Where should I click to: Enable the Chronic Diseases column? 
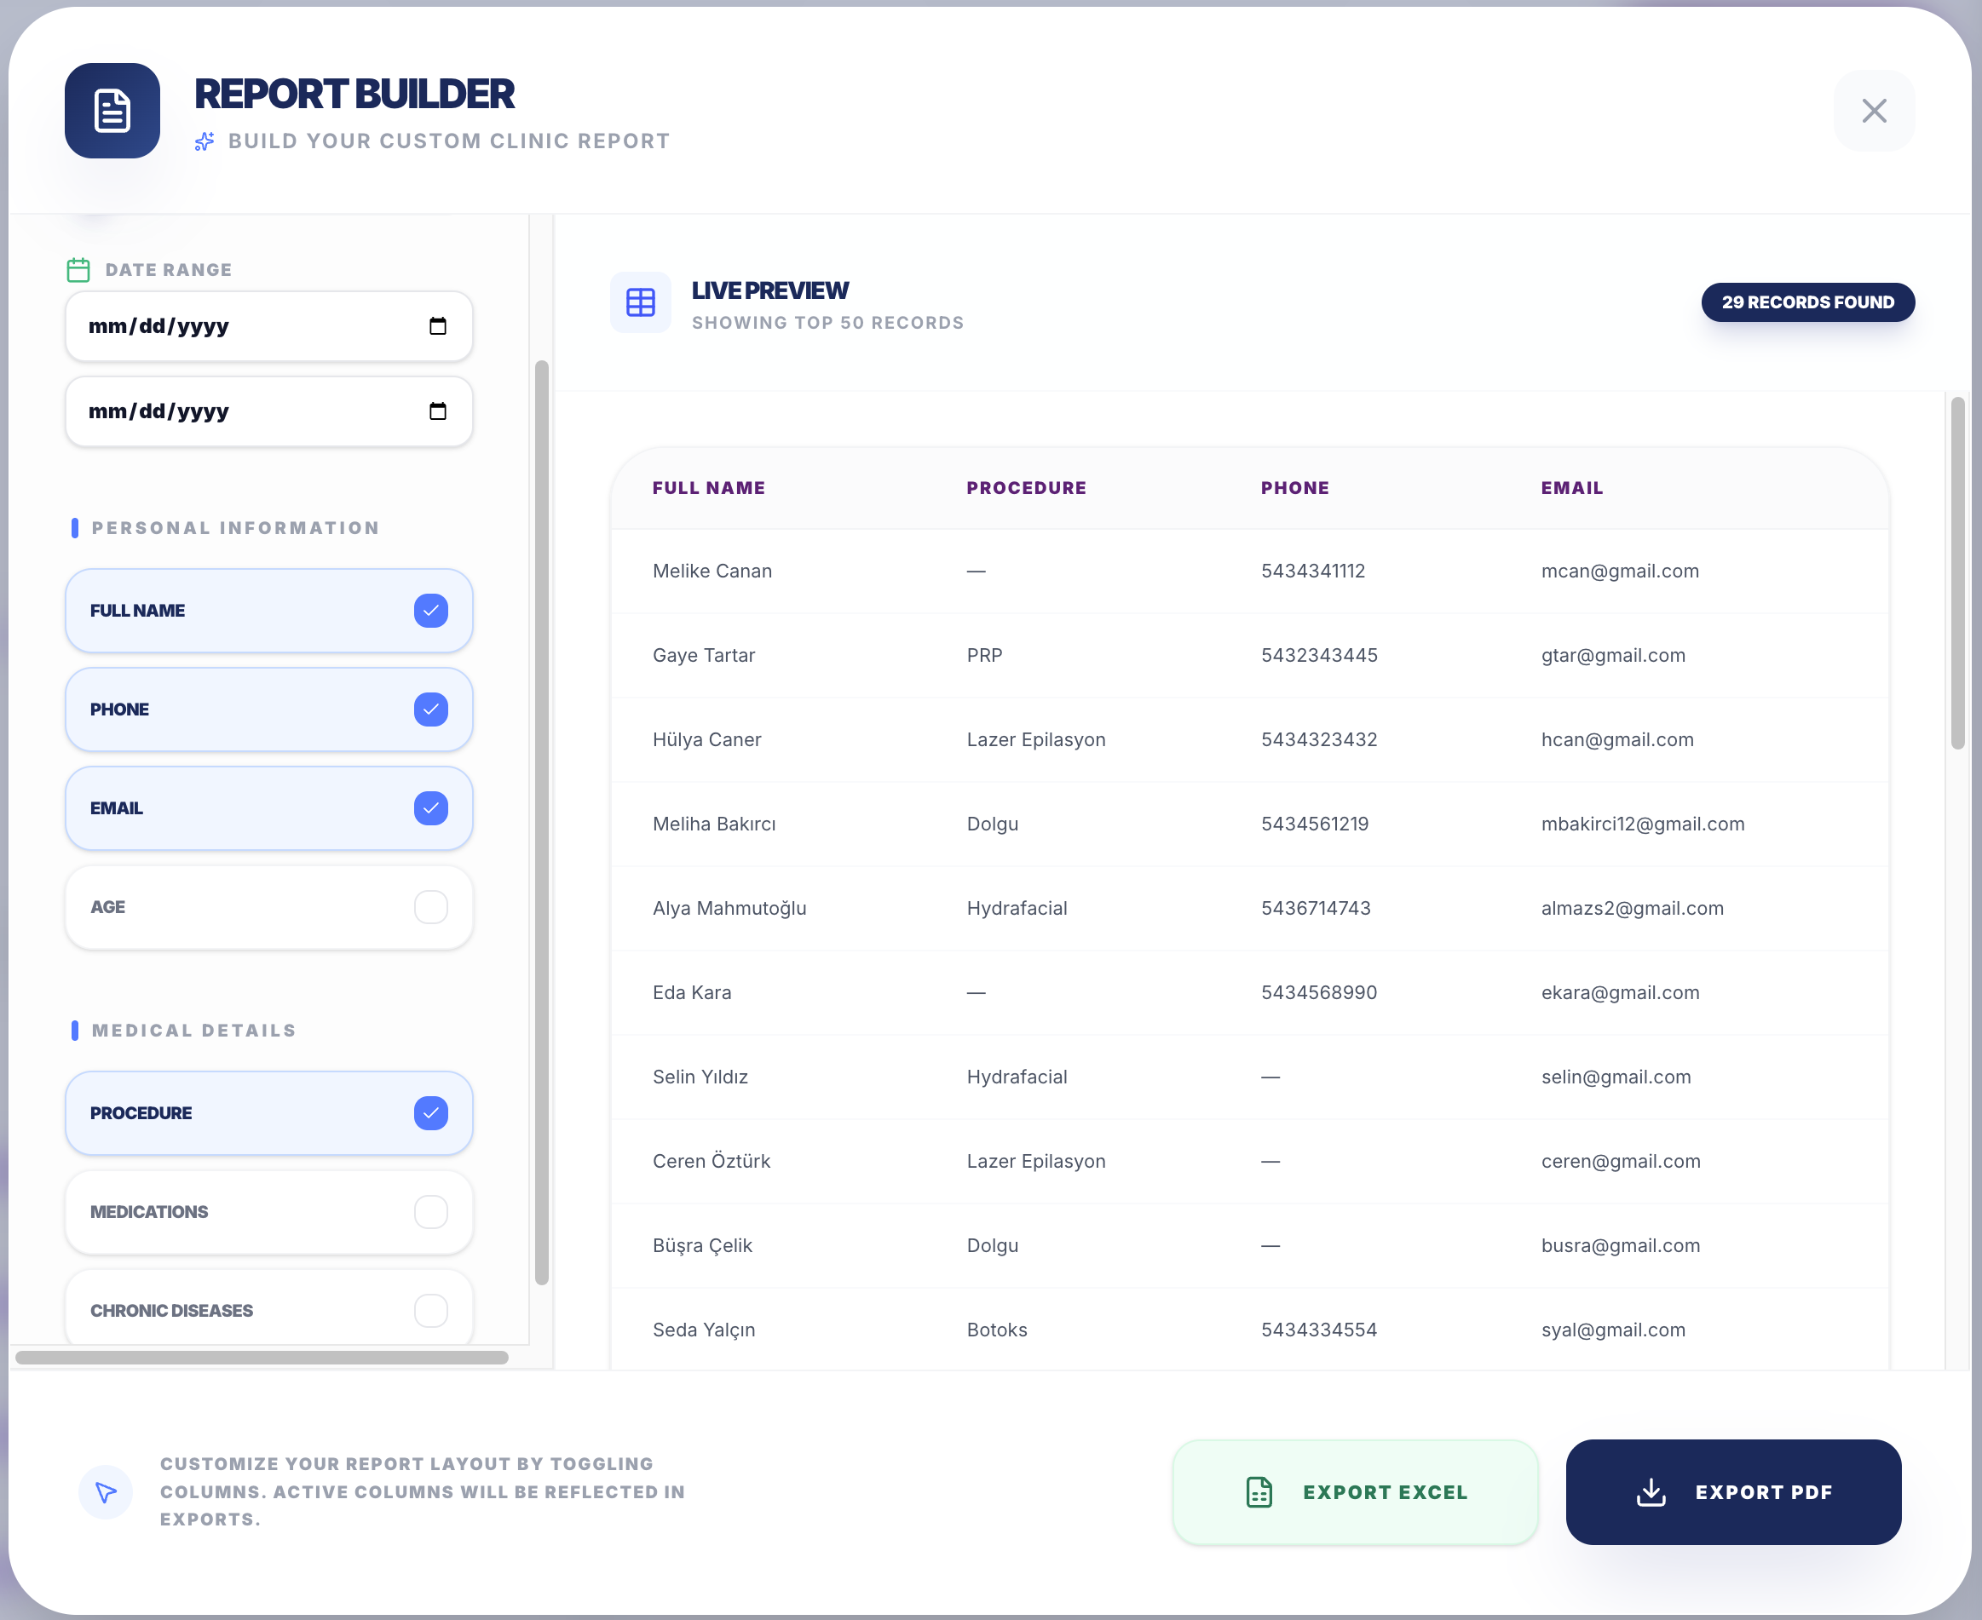point(430,1310)
